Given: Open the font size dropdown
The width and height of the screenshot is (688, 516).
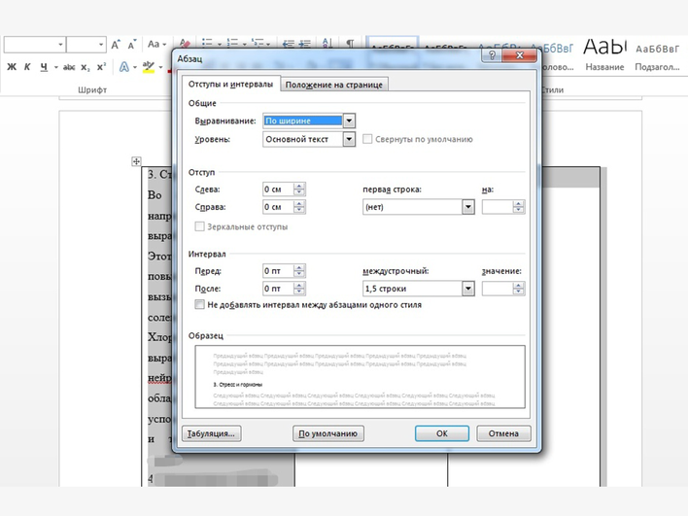Looking at the screenshot, I should [101, 45].
